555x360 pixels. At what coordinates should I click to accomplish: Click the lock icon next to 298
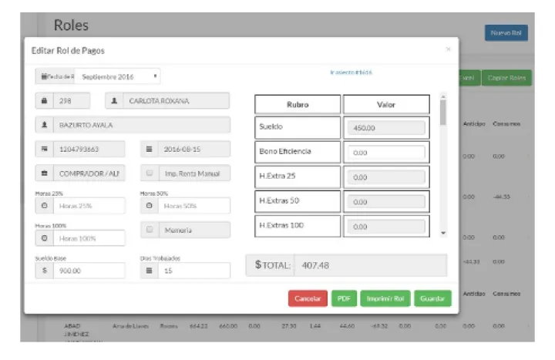[44, 101]
